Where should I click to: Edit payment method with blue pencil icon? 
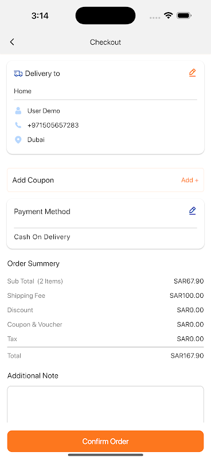point(192,211)
